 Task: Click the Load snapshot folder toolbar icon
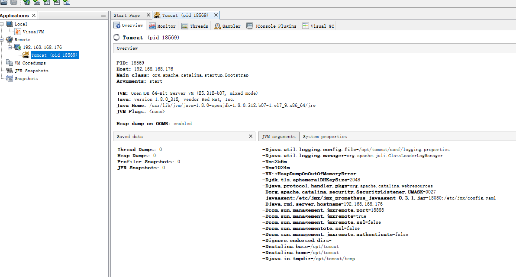(4, 2)
